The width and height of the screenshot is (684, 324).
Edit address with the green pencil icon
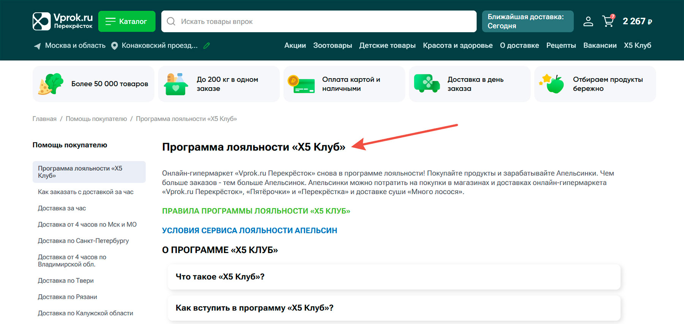coord(207,46)
